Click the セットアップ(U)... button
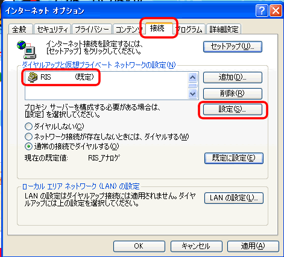This screenshot has height=257, width=284. coord(233,46)
